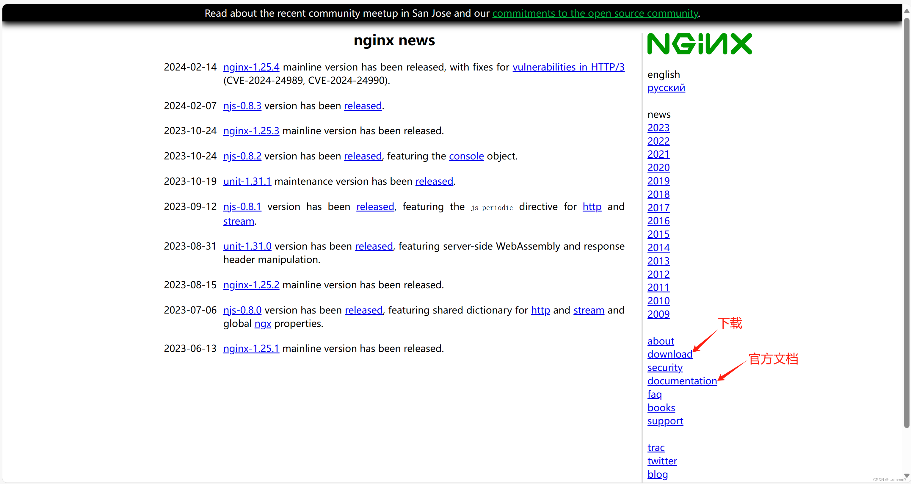This screenshot has width=911, height=484.
Task: Open the commitments to open source community link
Action: [x=595, y=13]
